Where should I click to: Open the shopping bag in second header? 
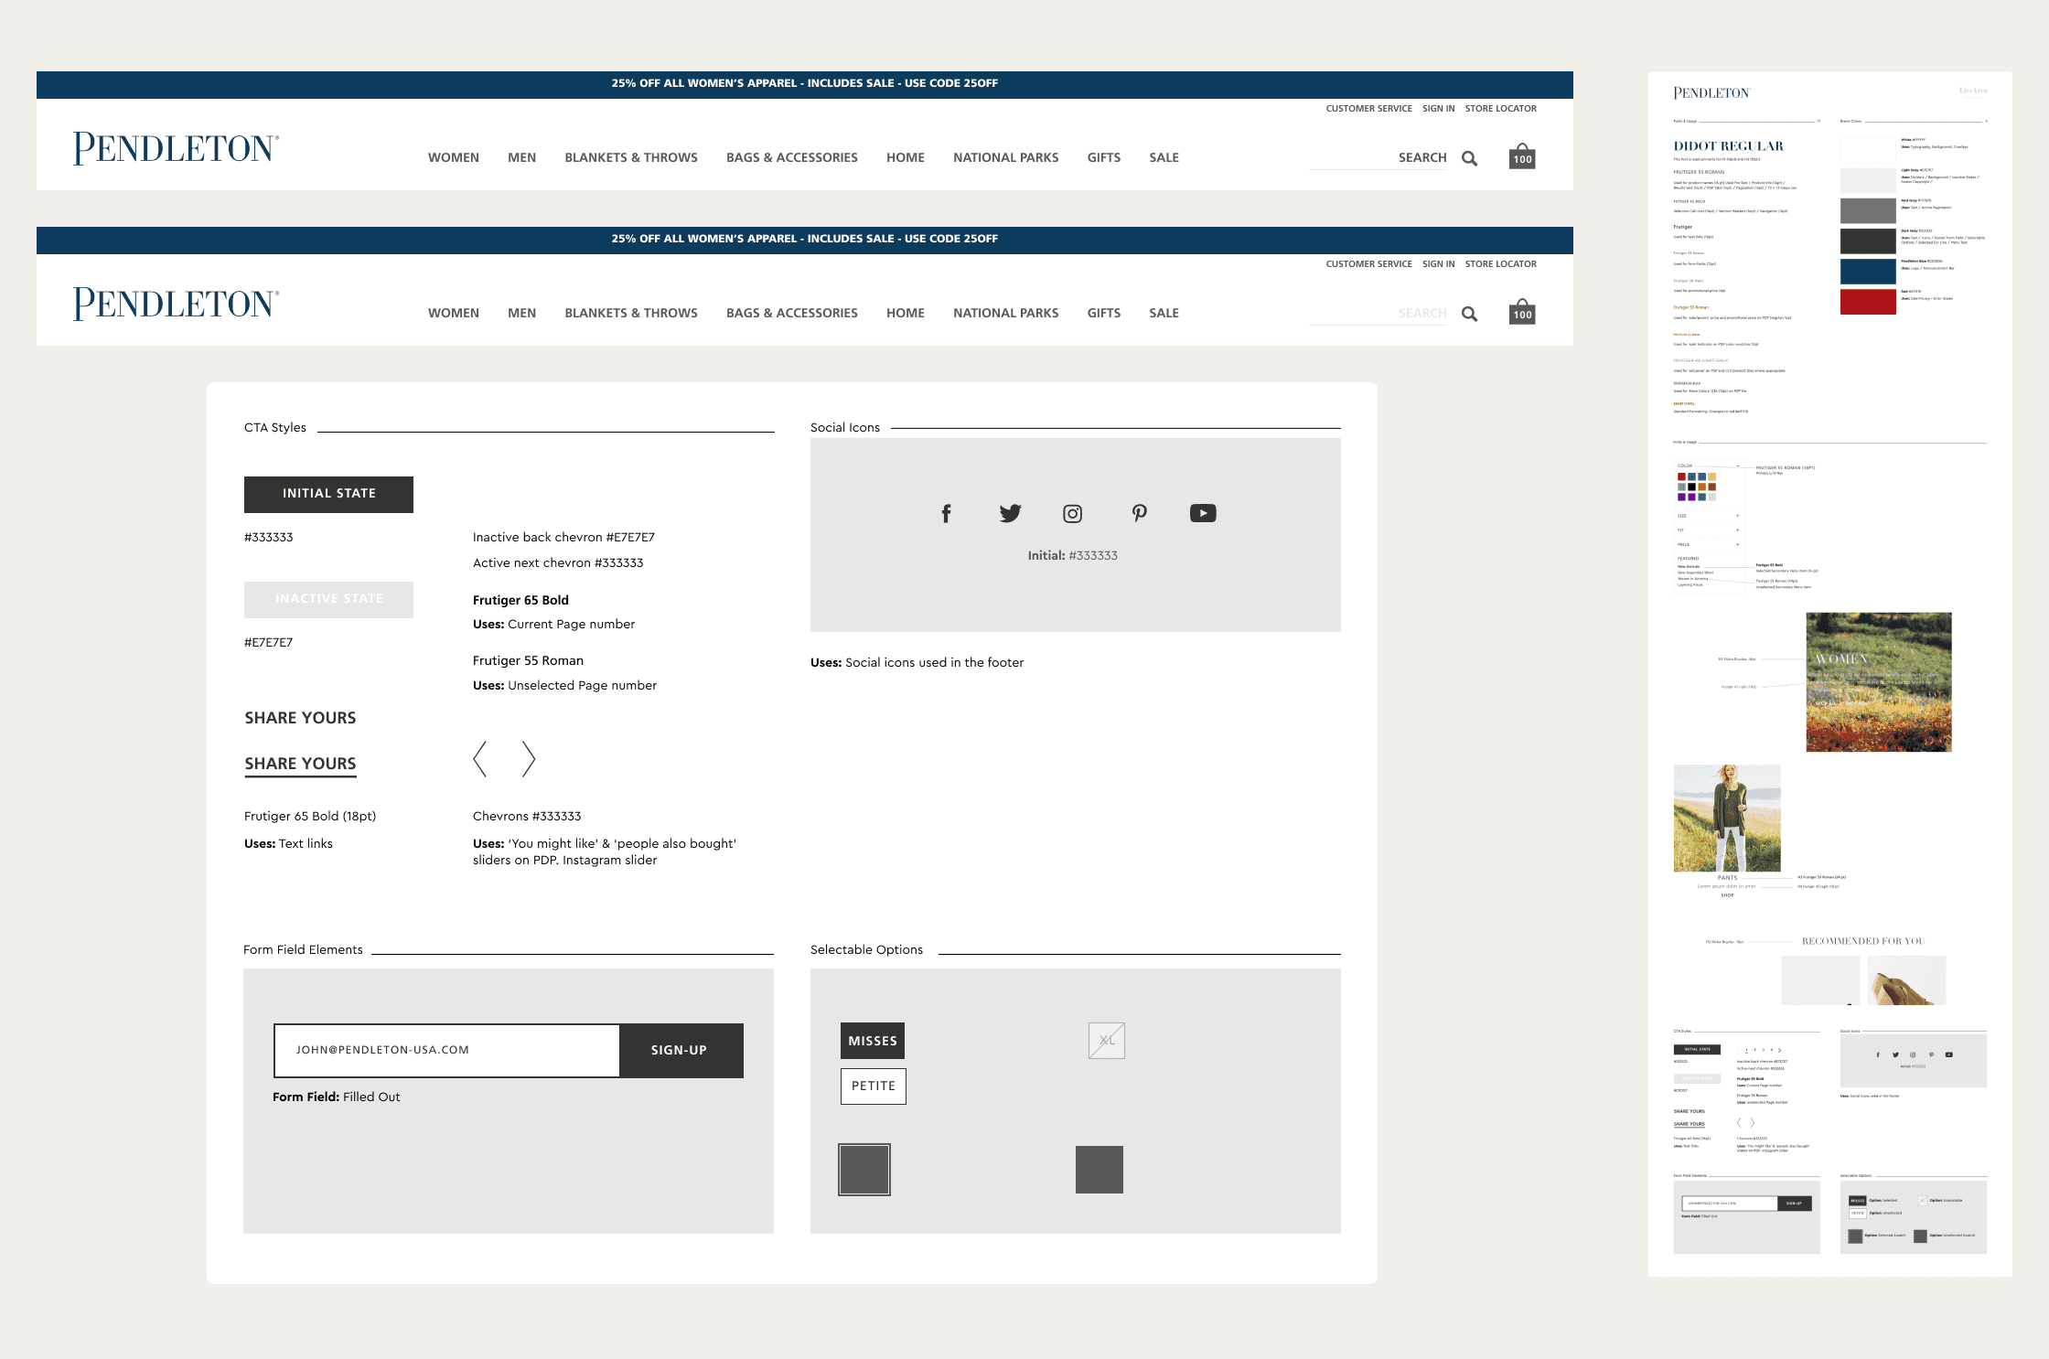(x=1522, y=312)
